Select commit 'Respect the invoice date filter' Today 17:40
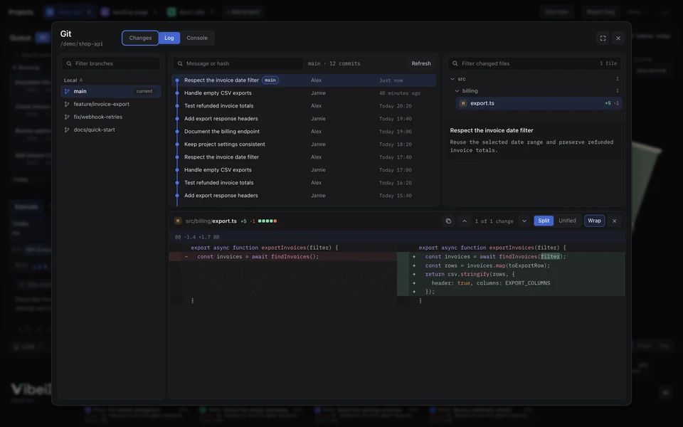Viewport: 683px width, 427px height. (304, 157)
